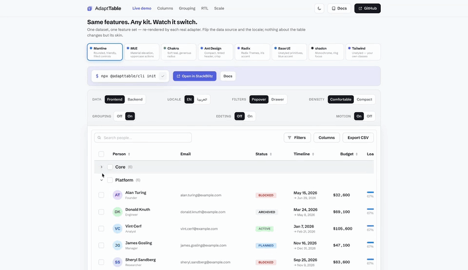This screenshot has width=468, height=270.
Task: Select the Ant Design adapter card
Action: (x=215, y=52)
